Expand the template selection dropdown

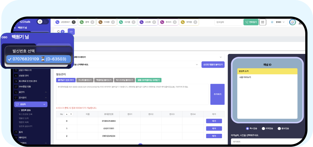click(197, 64)
